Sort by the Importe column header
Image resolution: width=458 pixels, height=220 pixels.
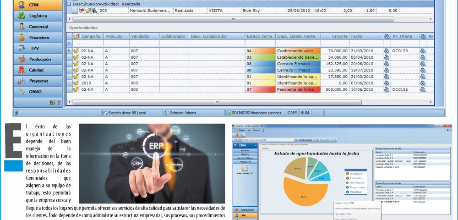point(333,36)
